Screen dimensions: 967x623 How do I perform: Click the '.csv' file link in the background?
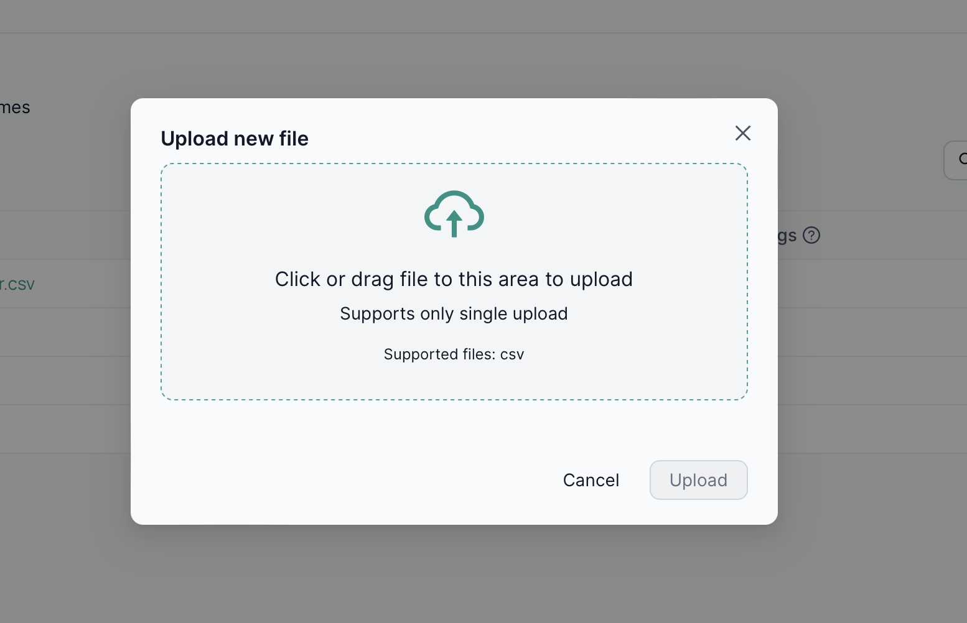tap(18, 284)
